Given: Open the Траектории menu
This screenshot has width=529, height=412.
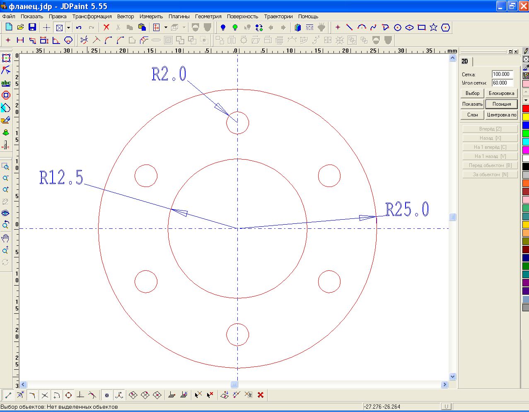Looking at the screenshot, I should point(278,17).
